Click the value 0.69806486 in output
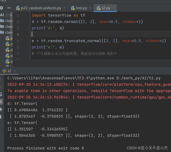This screenshot has height=152, width=171. 26,110
